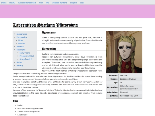Open the Index link in top navigation

tap(4, 3)
